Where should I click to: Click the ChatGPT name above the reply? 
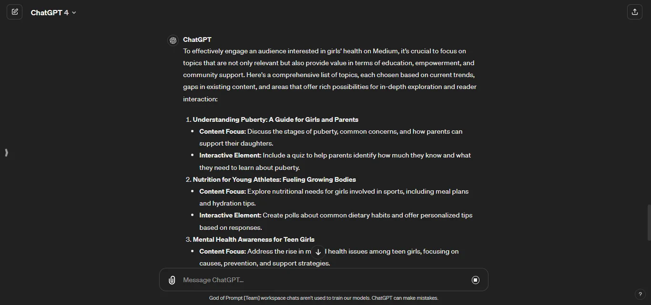(197, 39)
